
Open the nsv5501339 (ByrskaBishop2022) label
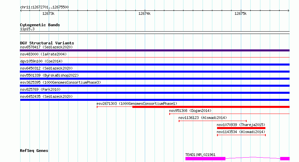(x=49, y=75)
